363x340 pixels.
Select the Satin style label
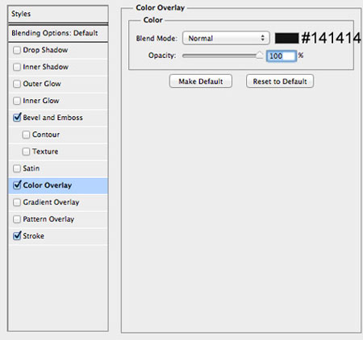pos(31,168)
